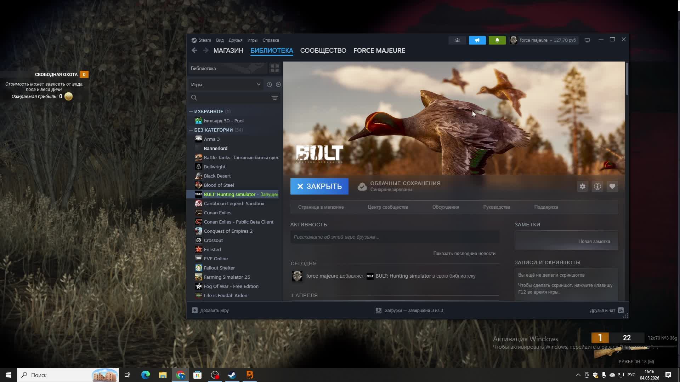This screenshot has width=680, height=382.
Task: Collapse the ИЗБРАННОЕ category
Action: (191, 111)
